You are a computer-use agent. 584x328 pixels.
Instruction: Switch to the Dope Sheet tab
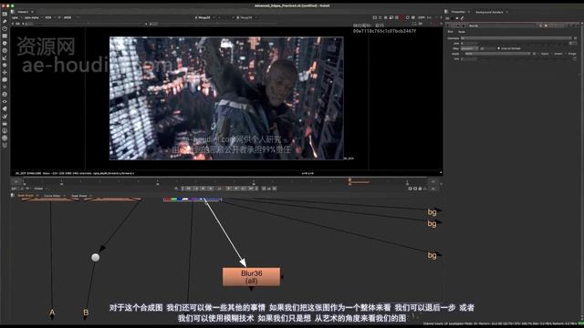pos(79,196)
